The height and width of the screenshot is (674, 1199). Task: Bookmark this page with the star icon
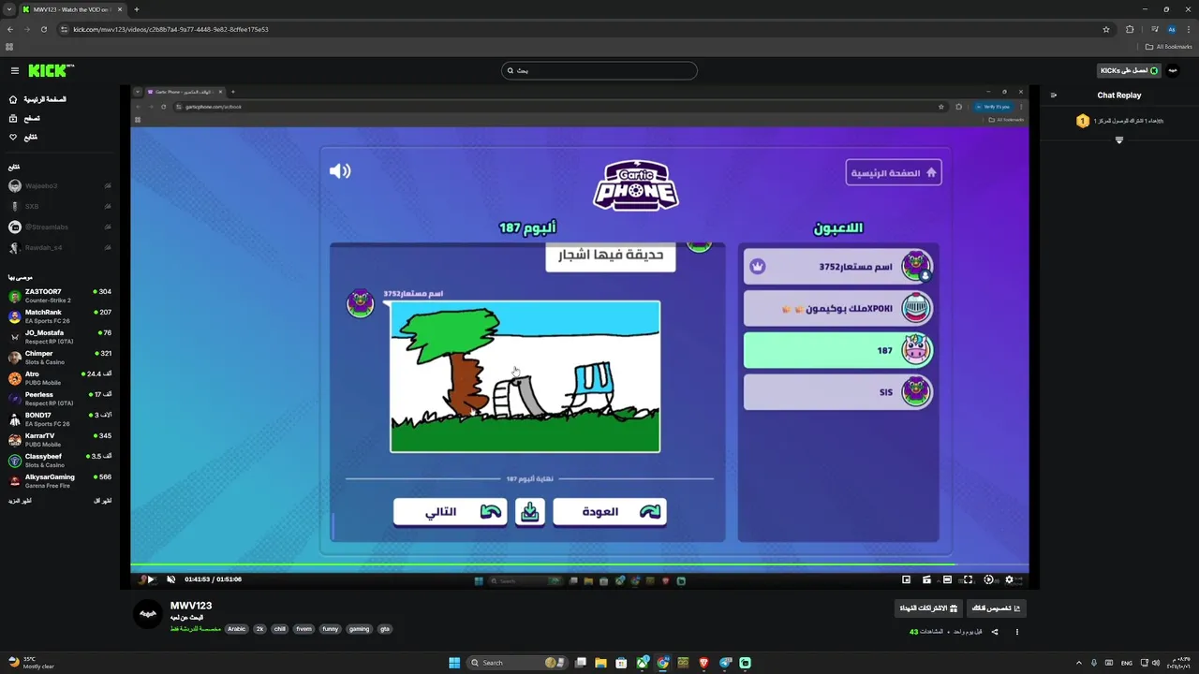1106,29
